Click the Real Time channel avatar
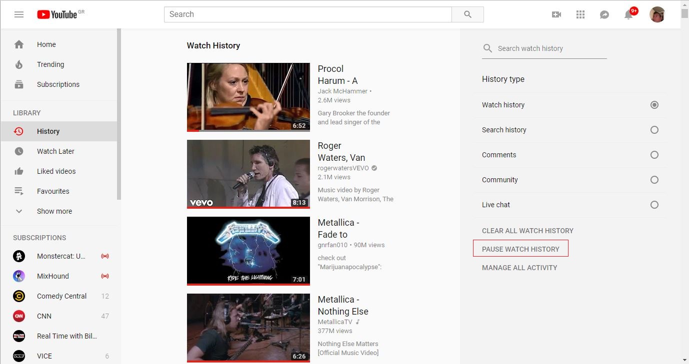 (19, 336)
